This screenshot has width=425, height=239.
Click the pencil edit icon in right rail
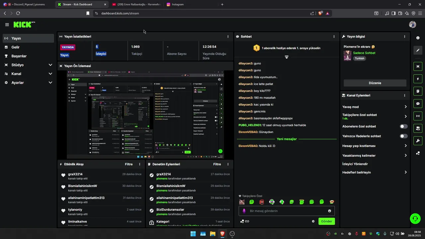tap(418, 50)
